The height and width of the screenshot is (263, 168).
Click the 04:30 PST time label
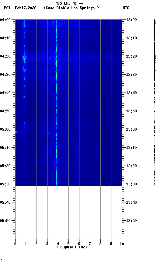tap(5, 75)
